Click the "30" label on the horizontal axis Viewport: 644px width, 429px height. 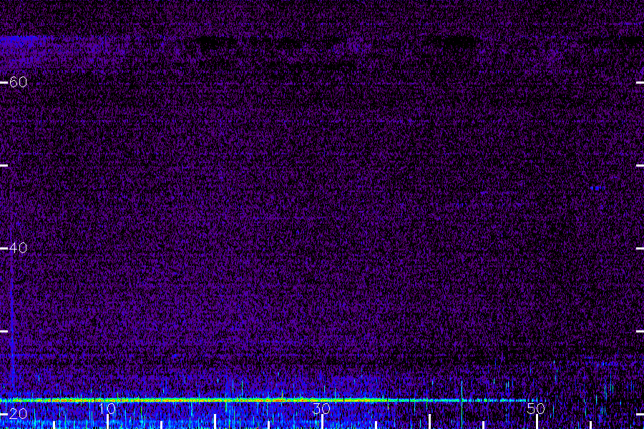321,409
